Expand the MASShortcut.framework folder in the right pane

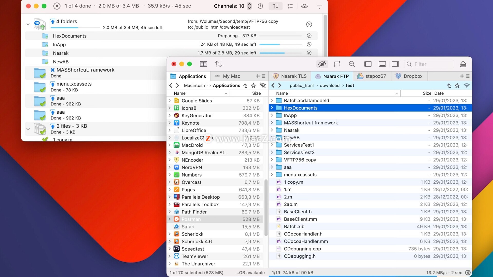pyautogui.click(x=272, y=123)
